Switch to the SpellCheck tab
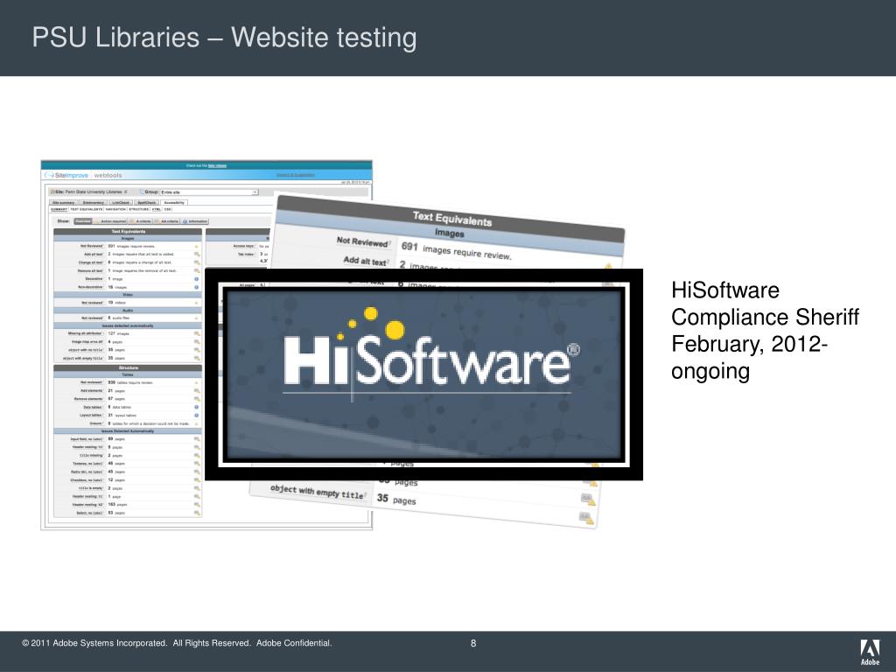 point(147,202)
